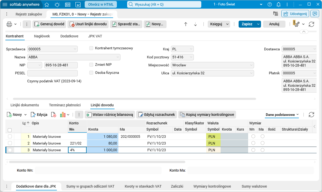The width and height of the screenshot is (322, 192).
Task: Tick the Zmień NIP checkbox
Action: 91,65
